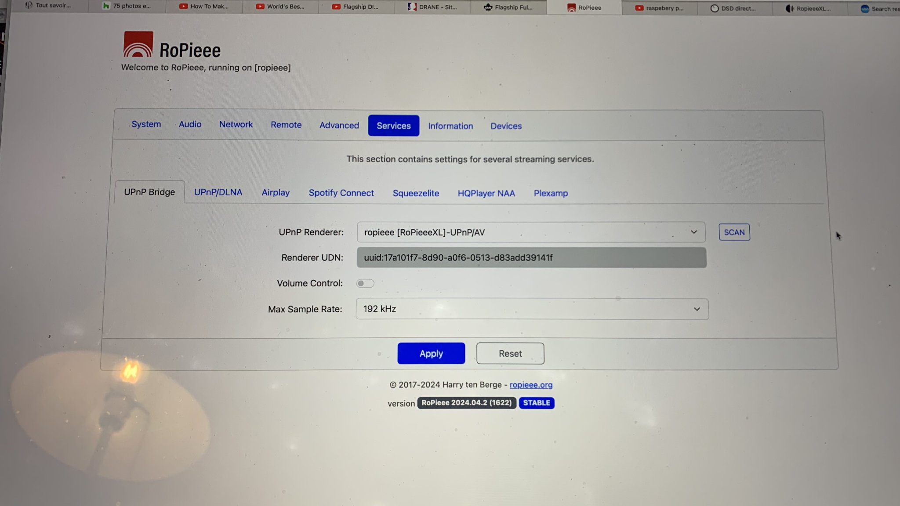
Task: Click the 'Volume Control:' label
Action: 310,283
